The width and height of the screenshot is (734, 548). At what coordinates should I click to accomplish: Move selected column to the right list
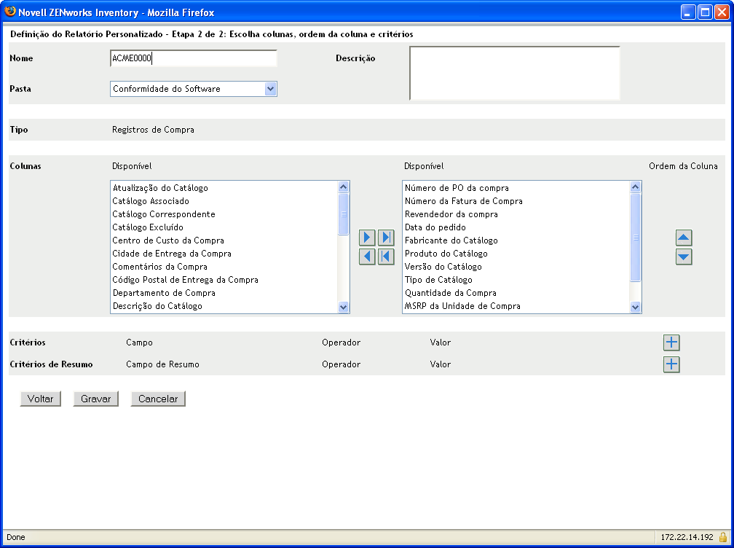[x=367, y=238]
